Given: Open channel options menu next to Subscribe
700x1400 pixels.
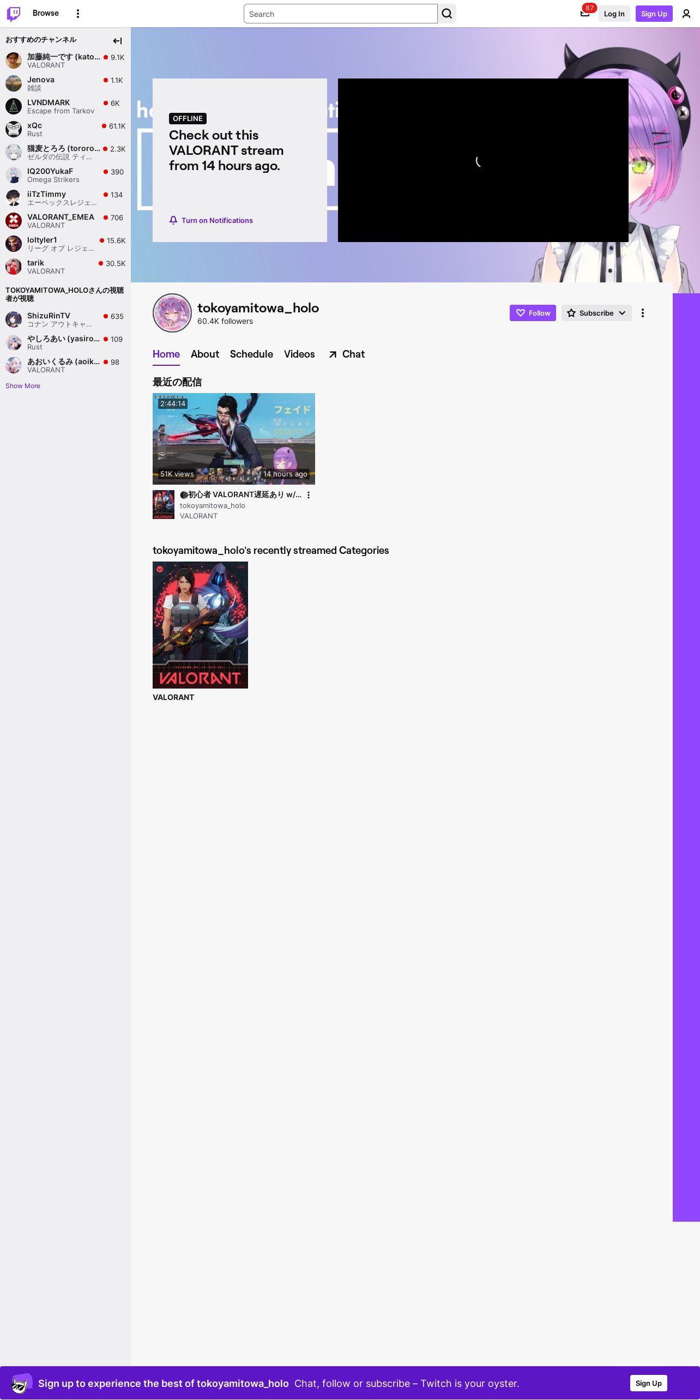Looking at the screenshot, I should coord(643,313).
